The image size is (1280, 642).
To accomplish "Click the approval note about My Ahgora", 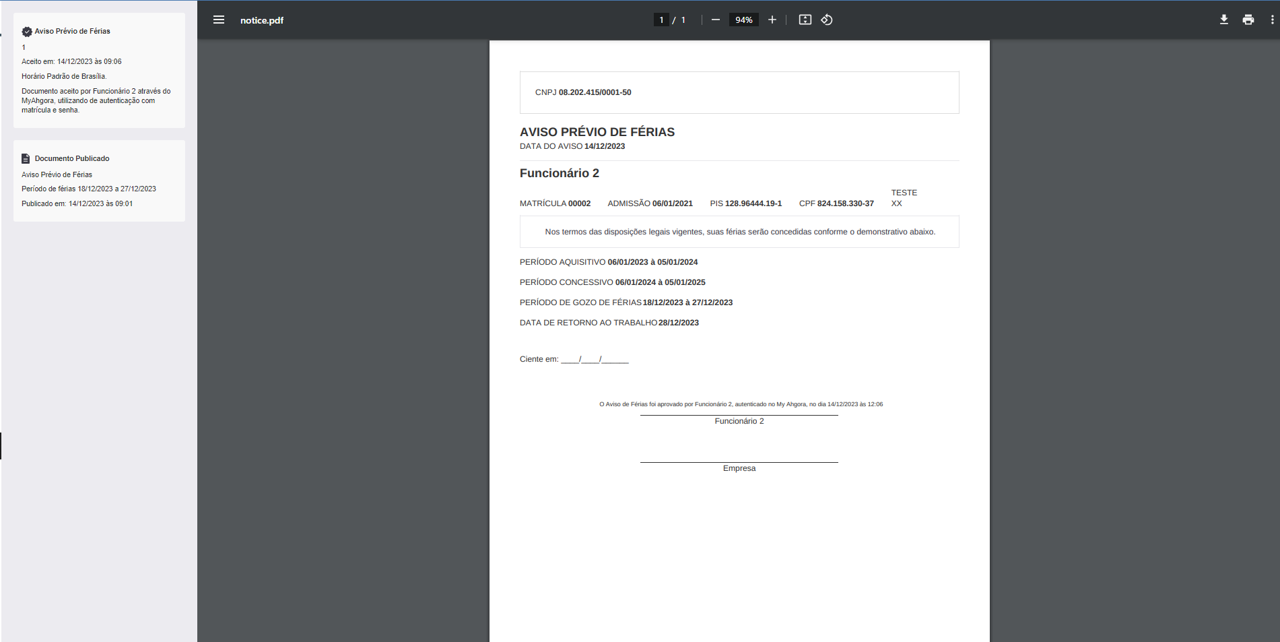I will (x=741, y=404).
